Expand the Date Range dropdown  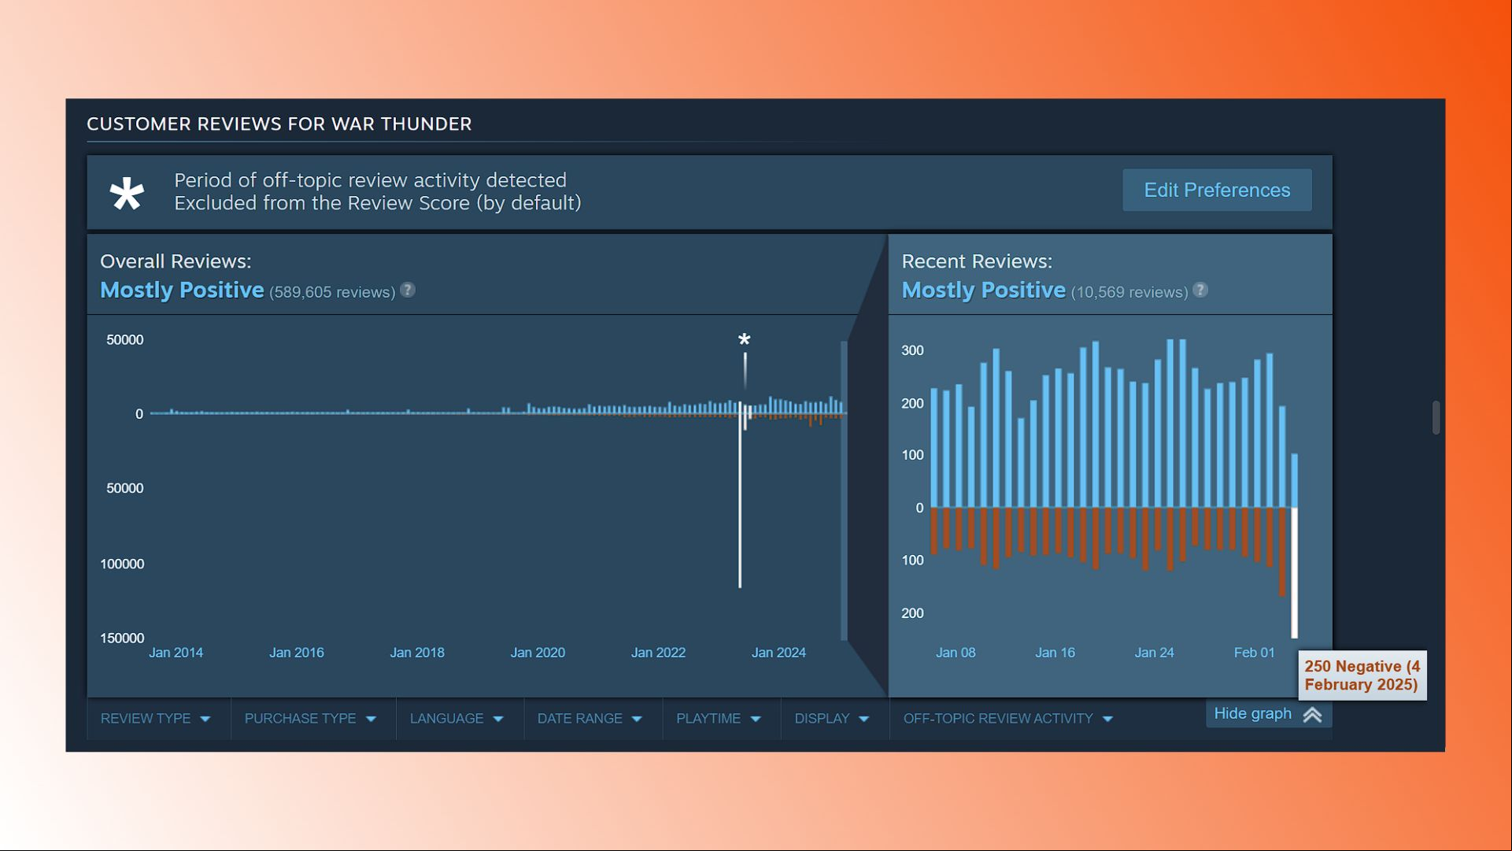590,718
